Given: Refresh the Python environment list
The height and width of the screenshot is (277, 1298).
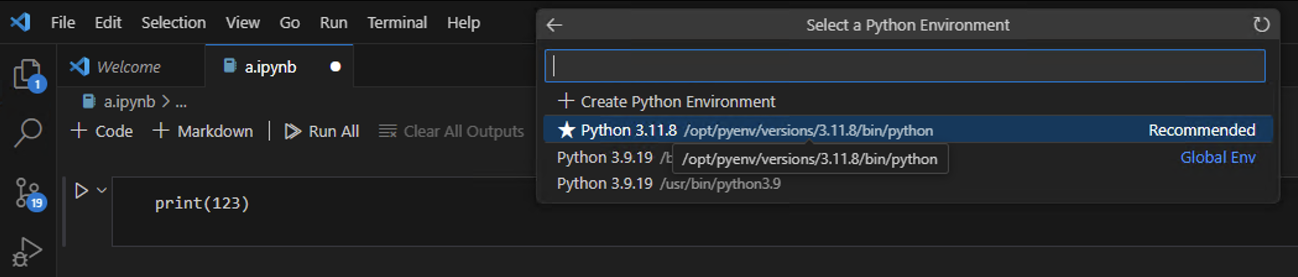Looking at the screenshot, I should pyautogui.click(x=1261, y=25).
